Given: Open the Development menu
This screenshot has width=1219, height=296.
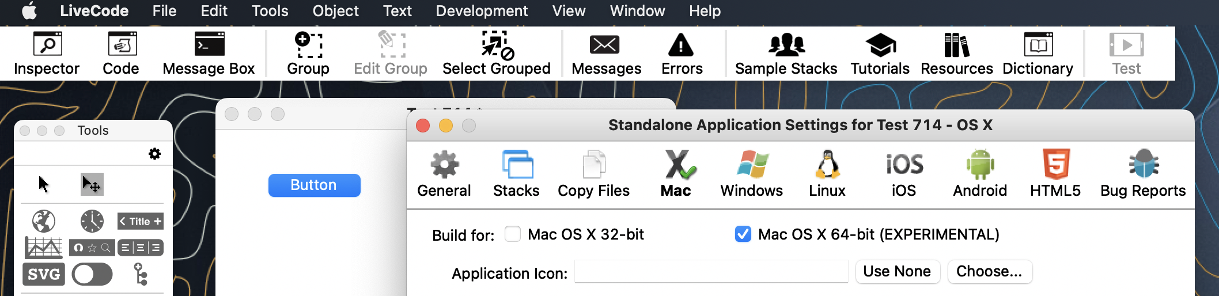Looking at the screenshot, I should [482, 11].
